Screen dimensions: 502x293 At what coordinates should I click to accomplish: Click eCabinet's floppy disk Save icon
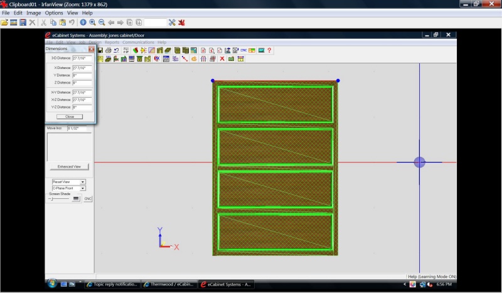[100, 50]
